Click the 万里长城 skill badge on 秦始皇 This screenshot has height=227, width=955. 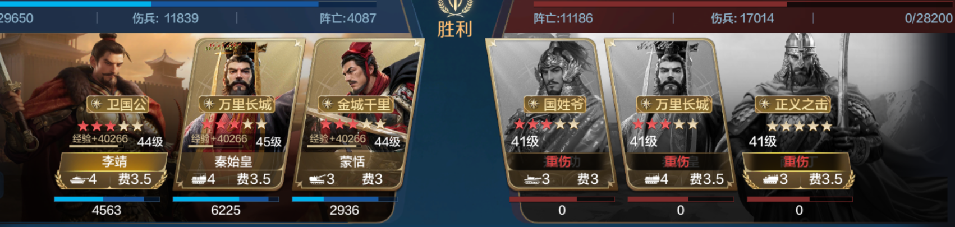click(x=237, y=104)
